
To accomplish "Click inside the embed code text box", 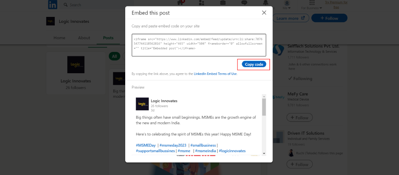I will point(199,45).
